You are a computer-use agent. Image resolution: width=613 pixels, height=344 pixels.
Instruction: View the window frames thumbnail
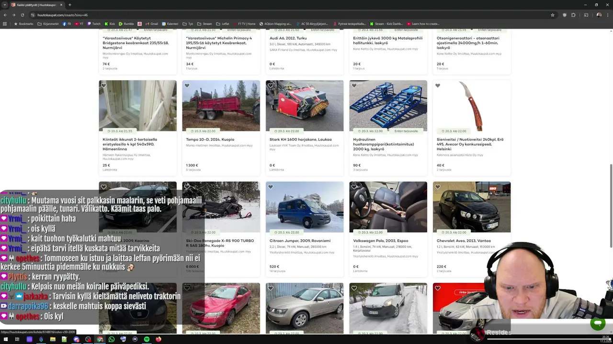(x=137, y=106)
